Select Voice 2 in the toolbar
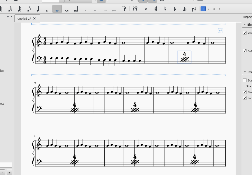 [x=208, y=9]
